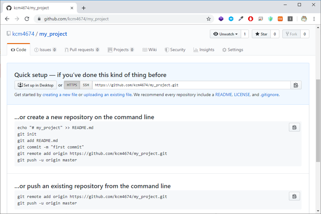Viewport: 321px width, 214px height.
Task: Open the dark gray square extension icon
Action: (x=290, y=19)
